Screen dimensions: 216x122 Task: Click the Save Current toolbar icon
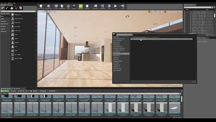[41, 6]
